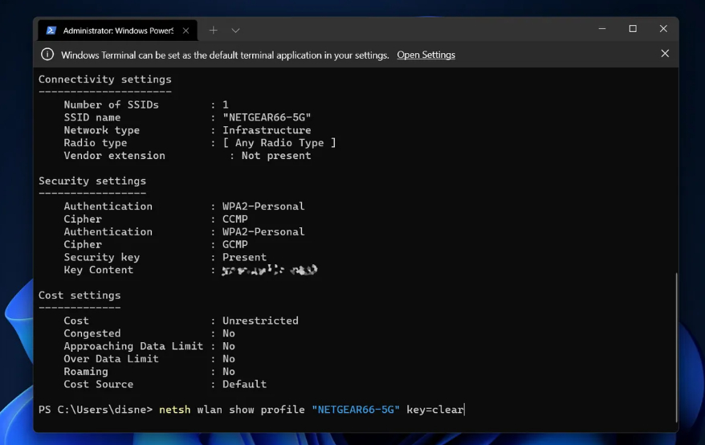Expand the new tab profiles dropdown chevron

pos(235,31)
